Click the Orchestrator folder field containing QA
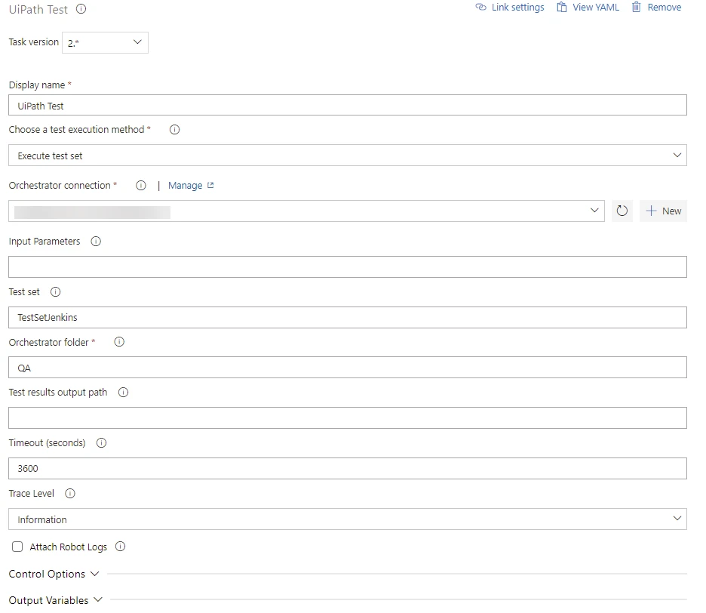The width and height of the screenshot is (706, 613). [x=348, y=368]
